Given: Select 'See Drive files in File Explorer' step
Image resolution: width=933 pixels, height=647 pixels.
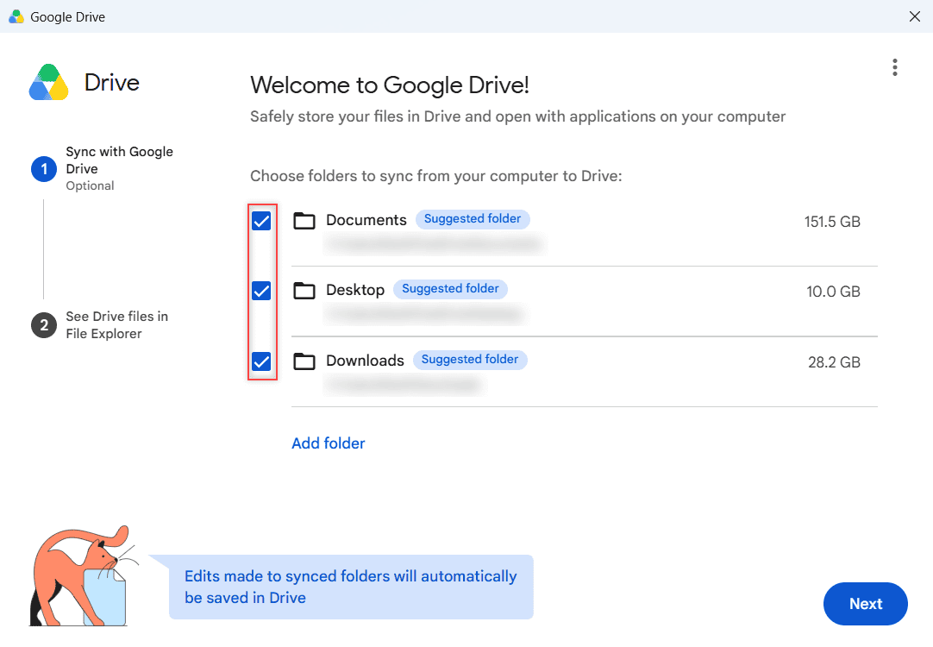Looking at the screenshot, I should coord(116,325).
